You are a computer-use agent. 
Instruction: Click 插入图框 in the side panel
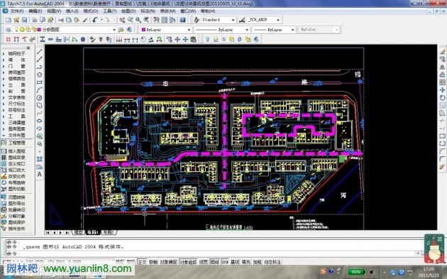(x=16, y=151)
